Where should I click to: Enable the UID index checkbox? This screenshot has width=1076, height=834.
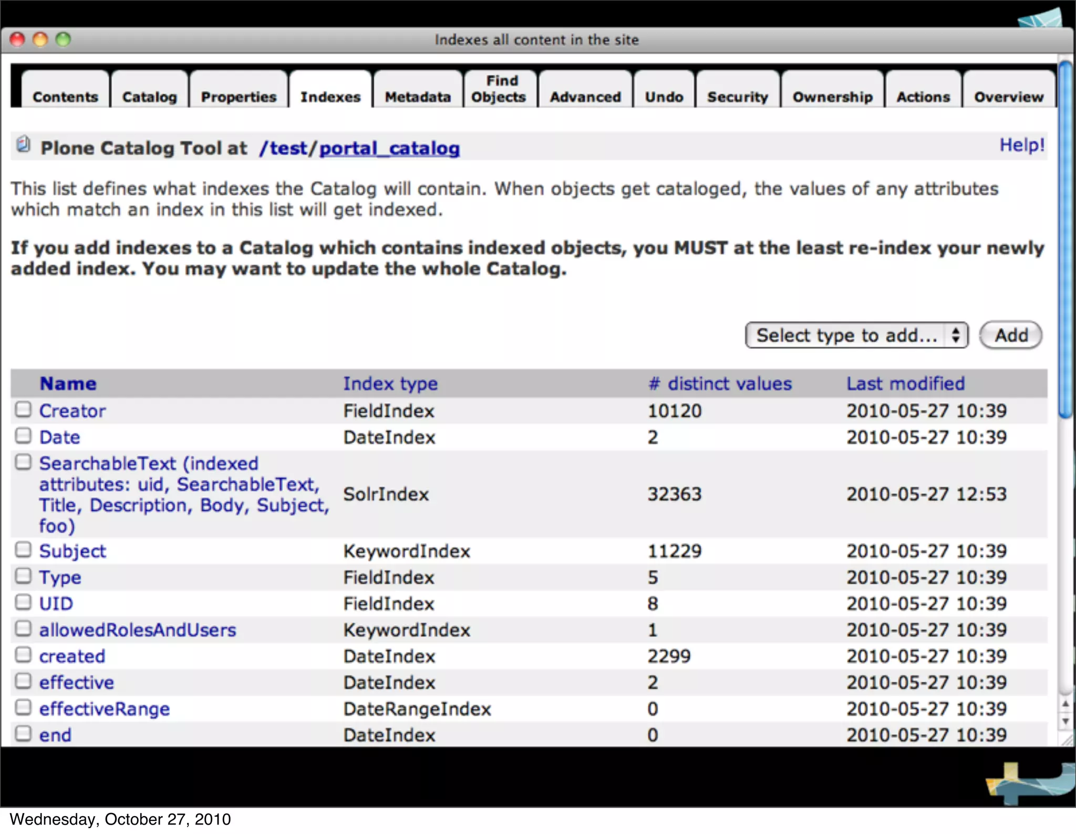23,602
